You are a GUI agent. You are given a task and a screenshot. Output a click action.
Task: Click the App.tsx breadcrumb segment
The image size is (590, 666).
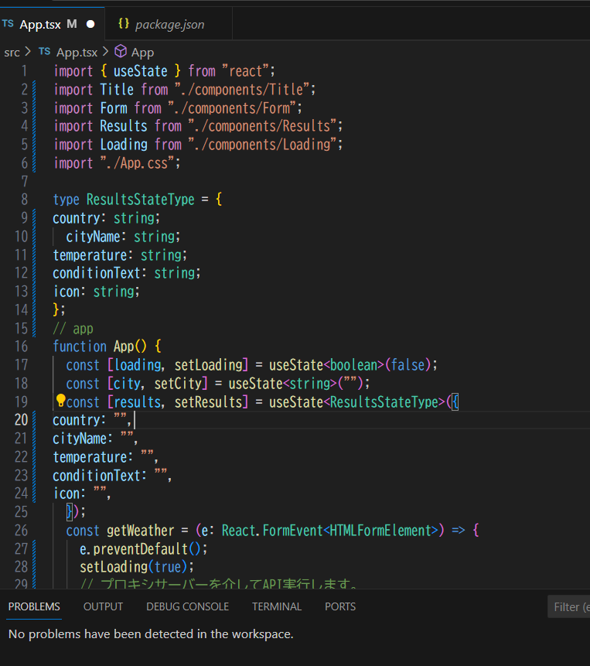point(77,53)
